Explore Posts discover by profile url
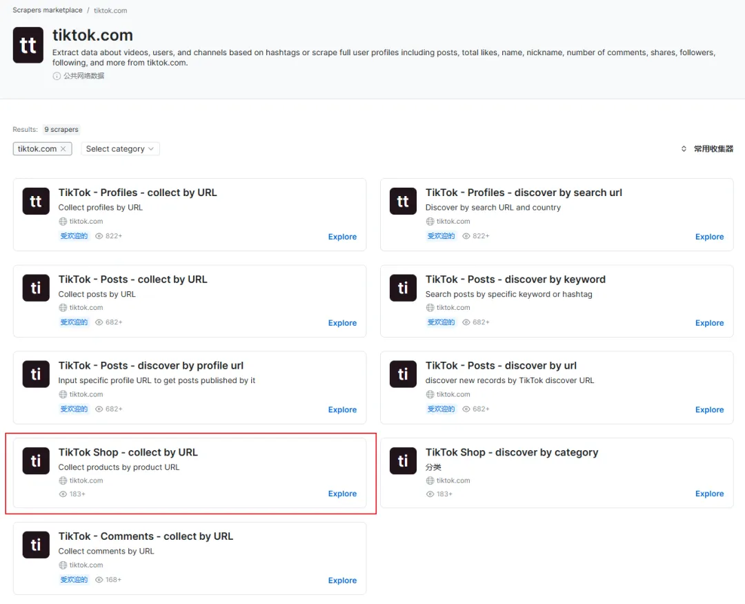Viewport: 745px width, 604px height. (342, 409)
